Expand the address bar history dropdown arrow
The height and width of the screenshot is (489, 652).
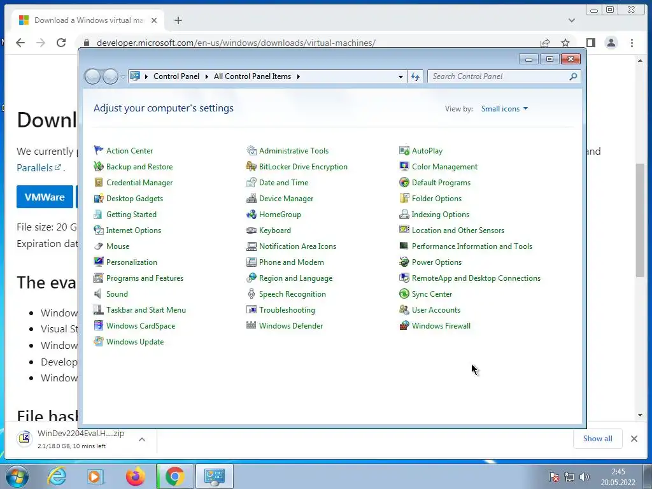400,76
